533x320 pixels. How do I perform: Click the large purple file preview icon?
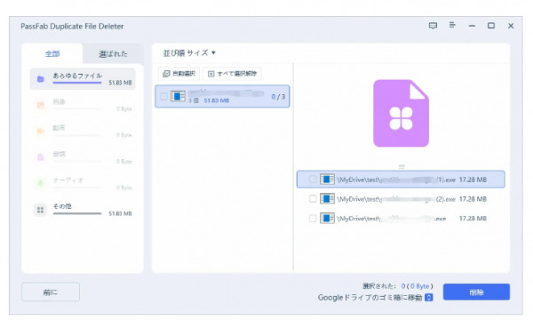point(402,113)
